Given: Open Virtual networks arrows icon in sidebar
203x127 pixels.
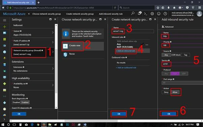Looking at the screenshot, I should (x=4, y=96).
